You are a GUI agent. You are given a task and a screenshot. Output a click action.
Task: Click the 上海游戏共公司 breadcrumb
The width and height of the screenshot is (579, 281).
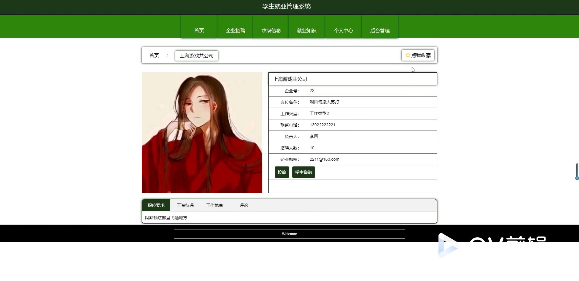197,55
